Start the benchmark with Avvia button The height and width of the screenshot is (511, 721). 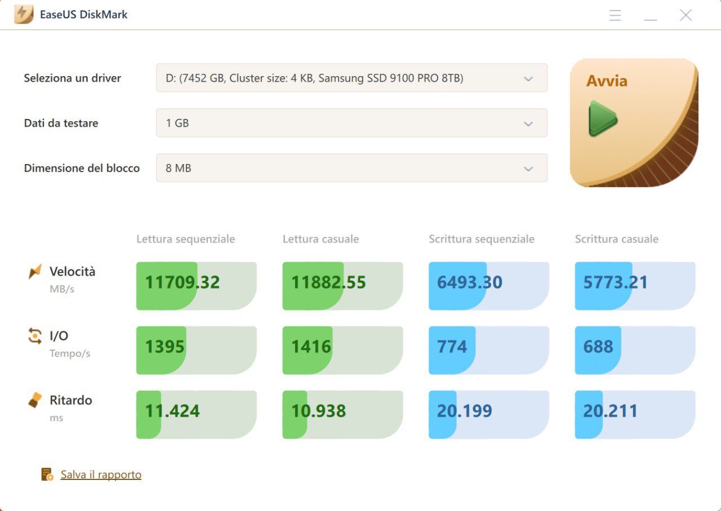pyautogui.click(x=634, y=122)
